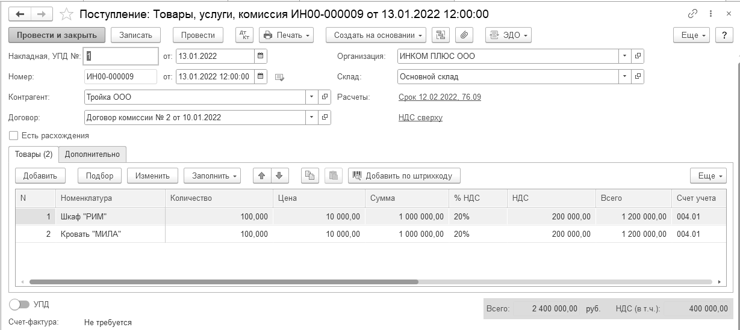Click the Записать button
Screen dimensions: 740x330
[135, 35]
